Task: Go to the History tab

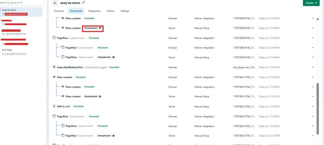Action: (111, 11)
